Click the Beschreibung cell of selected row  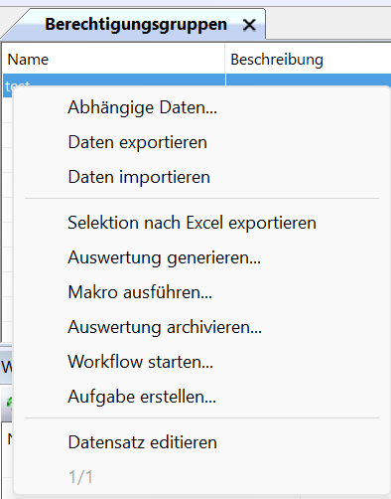tap(309, 81)
